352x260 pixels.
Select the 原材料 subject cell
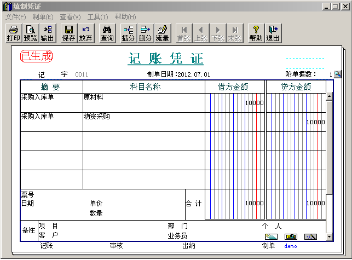[143, 103]
